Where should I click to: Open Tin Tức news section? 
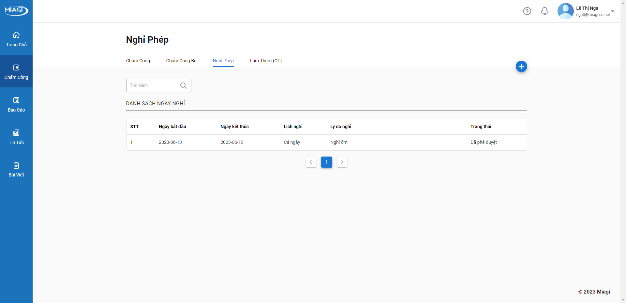(x=16, y=137)
